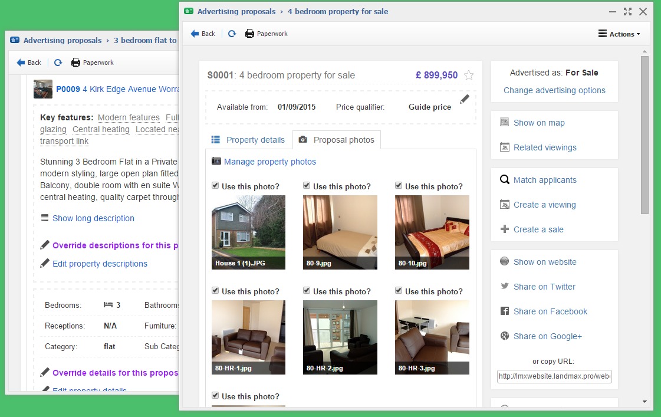The width and height of the screenshot is (661, 417).
Task: Click the copy URL text field
Action: pyautogui.click(x=554, y=376)
